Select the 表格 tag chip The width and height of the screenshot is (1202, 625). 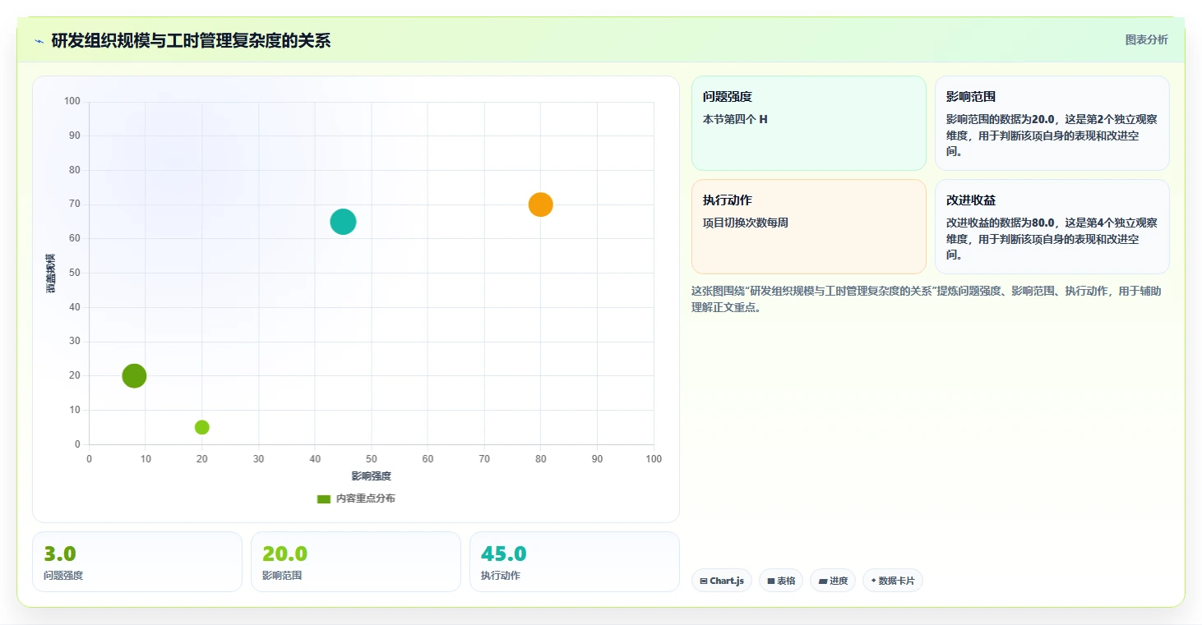[x=781, y=581]
